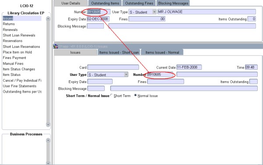
Task: Expand User Type dropdown in User Details
Action: (x=154, y=12)
